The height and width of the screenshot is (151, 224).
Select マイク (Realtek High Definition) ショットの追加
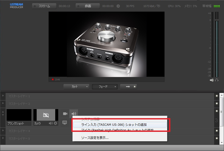pos(120,130)
